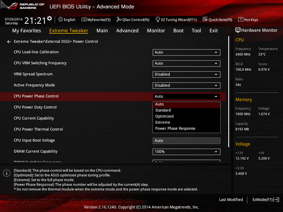Click CPU temperature value 33°C
Image resolution: width=283 pixels, height=212 pixels.
[262, 54]
